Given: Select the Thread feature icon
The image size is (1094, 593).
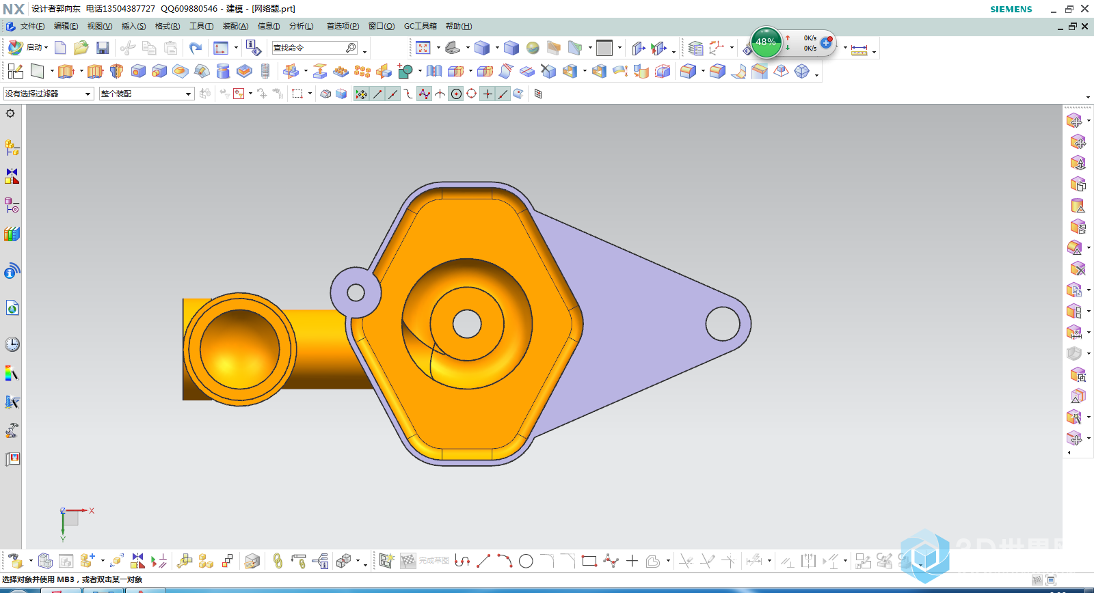Looking at the screenshot, I should pos(265,71).
